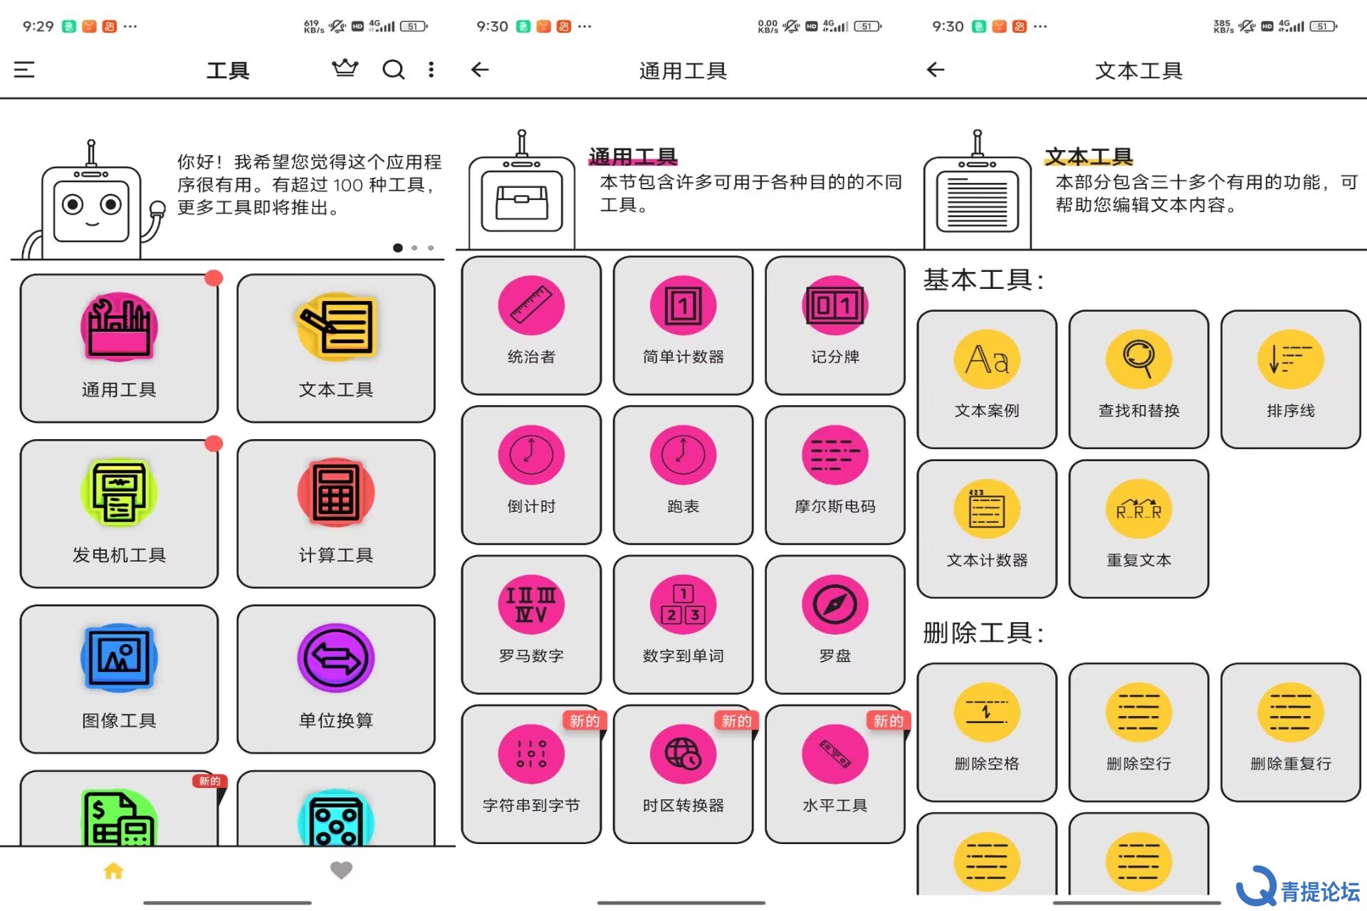The image size is (1367, 911).
Task: Select the second banner page dot
Action: 414,248
